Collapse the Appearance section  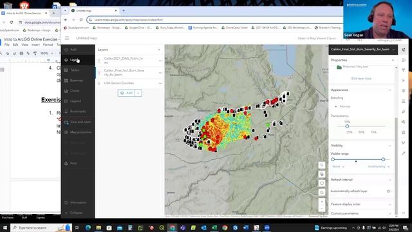coord(390,90)
